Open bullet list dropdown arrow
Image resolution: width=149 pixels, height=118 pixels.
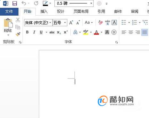point(129,23)
